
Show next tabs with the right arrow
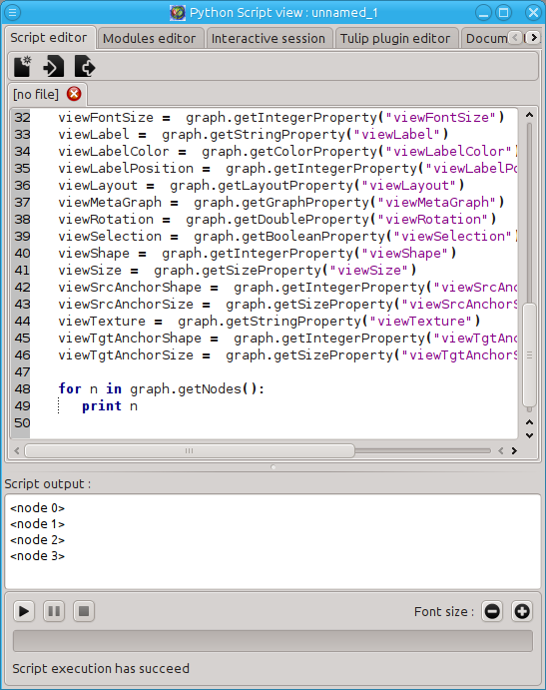534,38
